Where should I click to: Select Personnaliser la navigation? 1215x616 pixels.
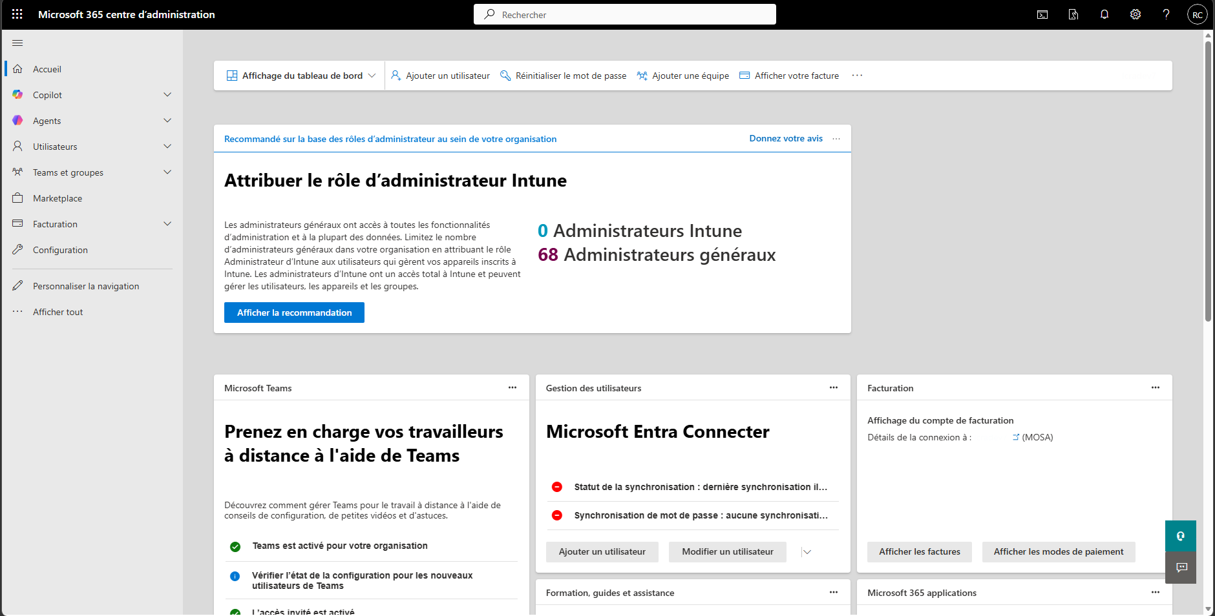tap(92, 286)
